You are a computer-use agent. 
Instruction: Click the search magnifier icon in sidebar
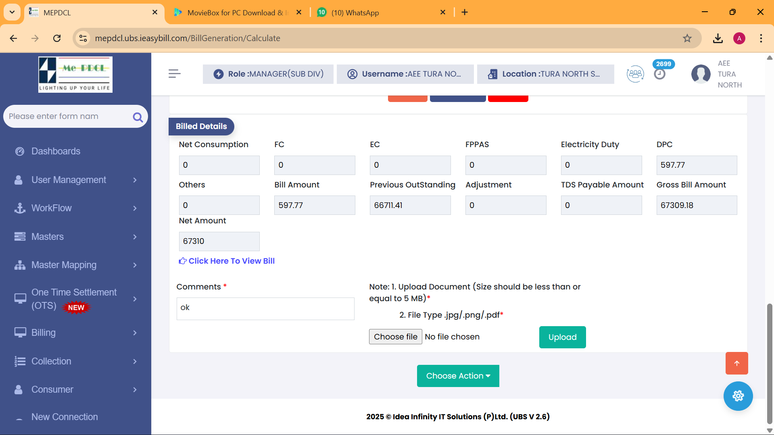[138, 117]
